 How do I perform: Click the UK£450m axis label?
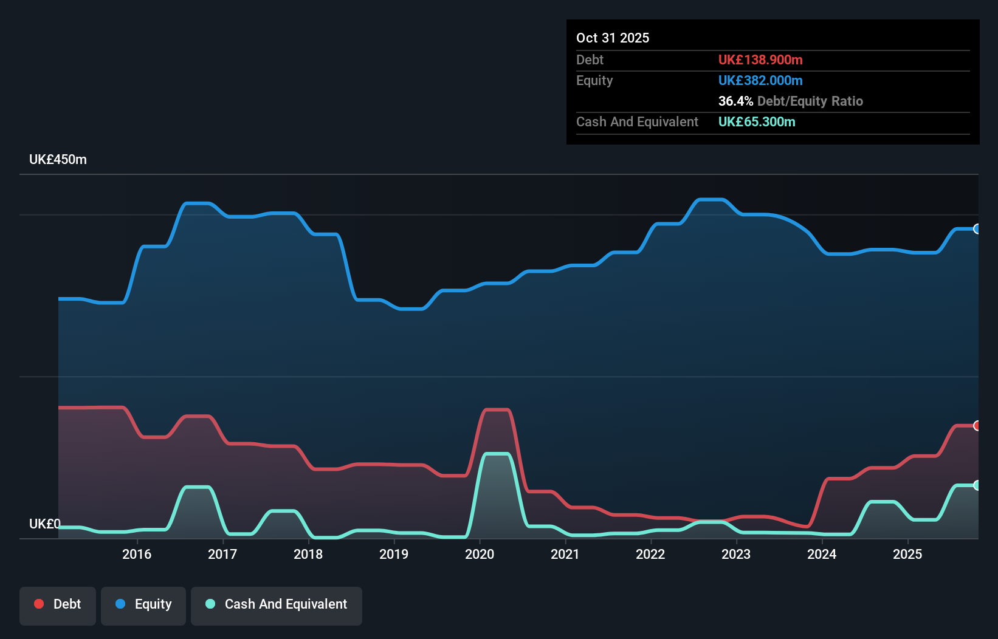[x=58, y=159]
